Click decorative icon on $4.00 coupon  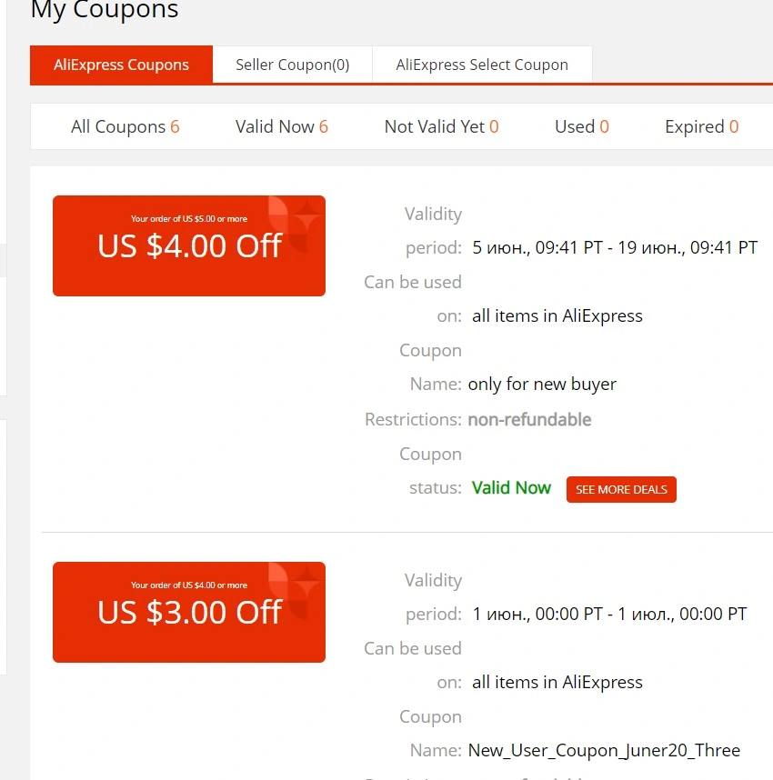click(295, 223)
